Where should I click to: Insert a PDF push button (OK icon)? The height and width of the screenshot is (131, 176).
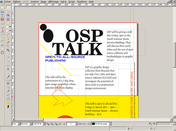click(x=8, y=84)
